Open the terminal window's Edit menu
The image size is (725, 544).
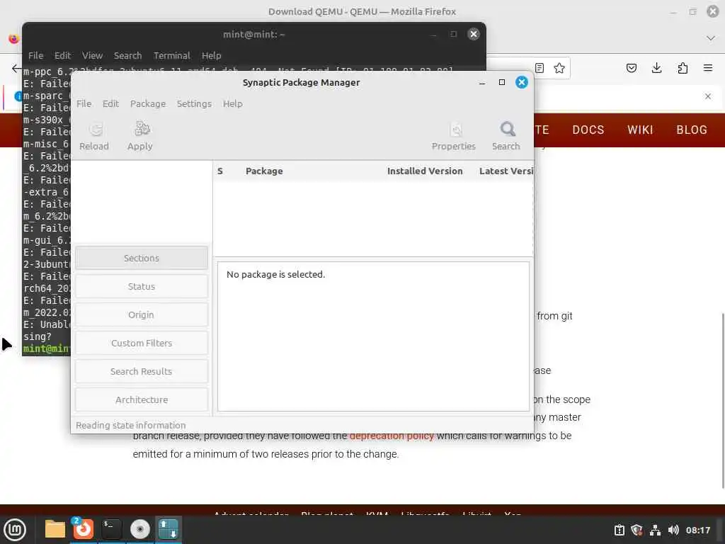[x=62, y=55]
